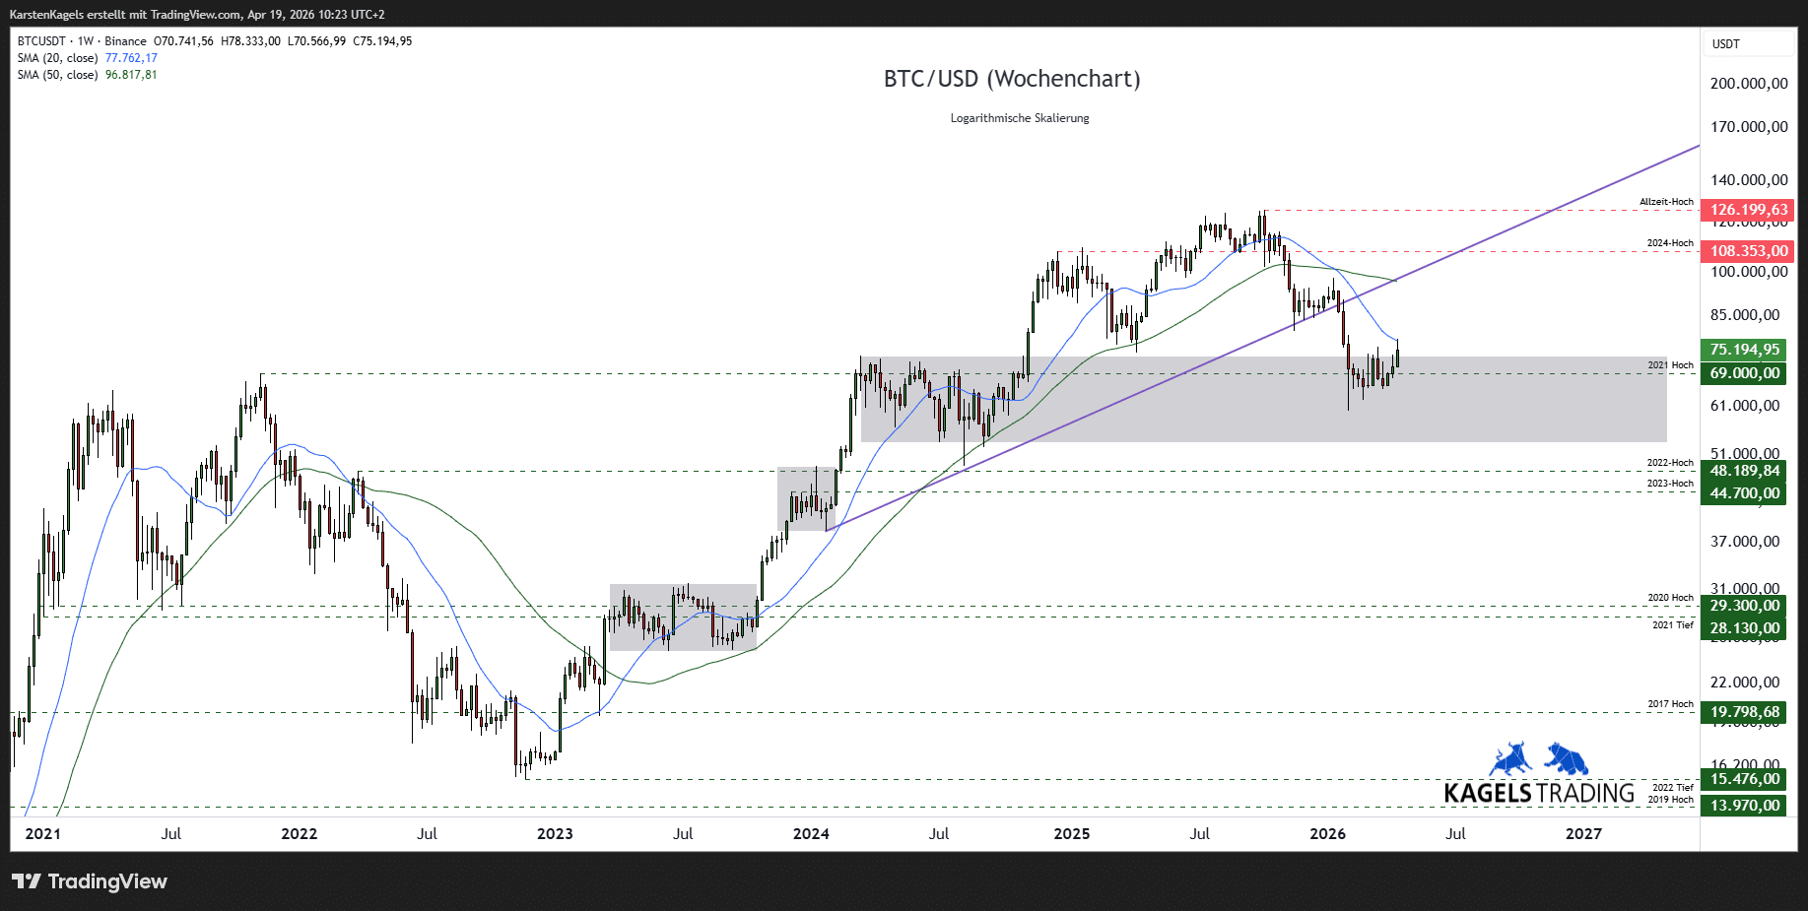Screen dimensions: 1808x911
Task: Click the TradingView logo icon
Action: point(27,881)
